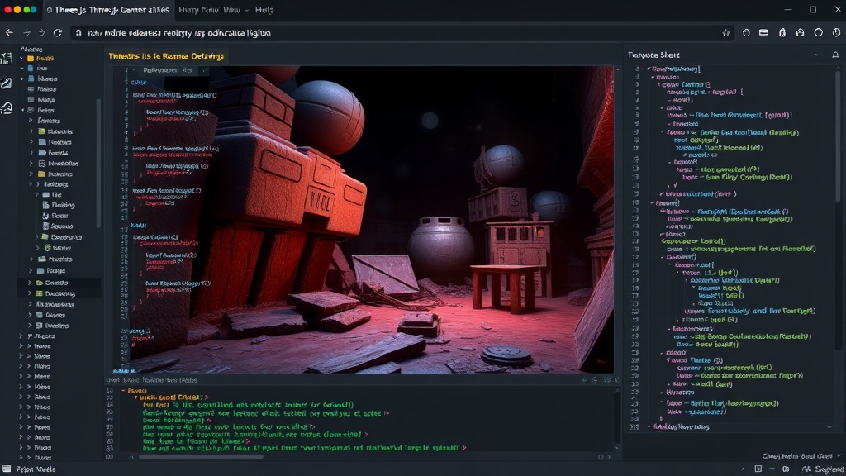This screenshot has height=476, width=846.
Task: Click the bottle-shaped icon in browser toolbar
Action: [x=782, y=33]
